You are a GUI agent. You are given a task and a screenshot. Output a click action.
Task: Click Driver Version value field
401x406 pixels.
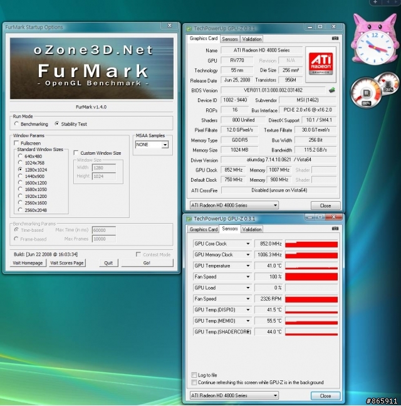(279, 160)
